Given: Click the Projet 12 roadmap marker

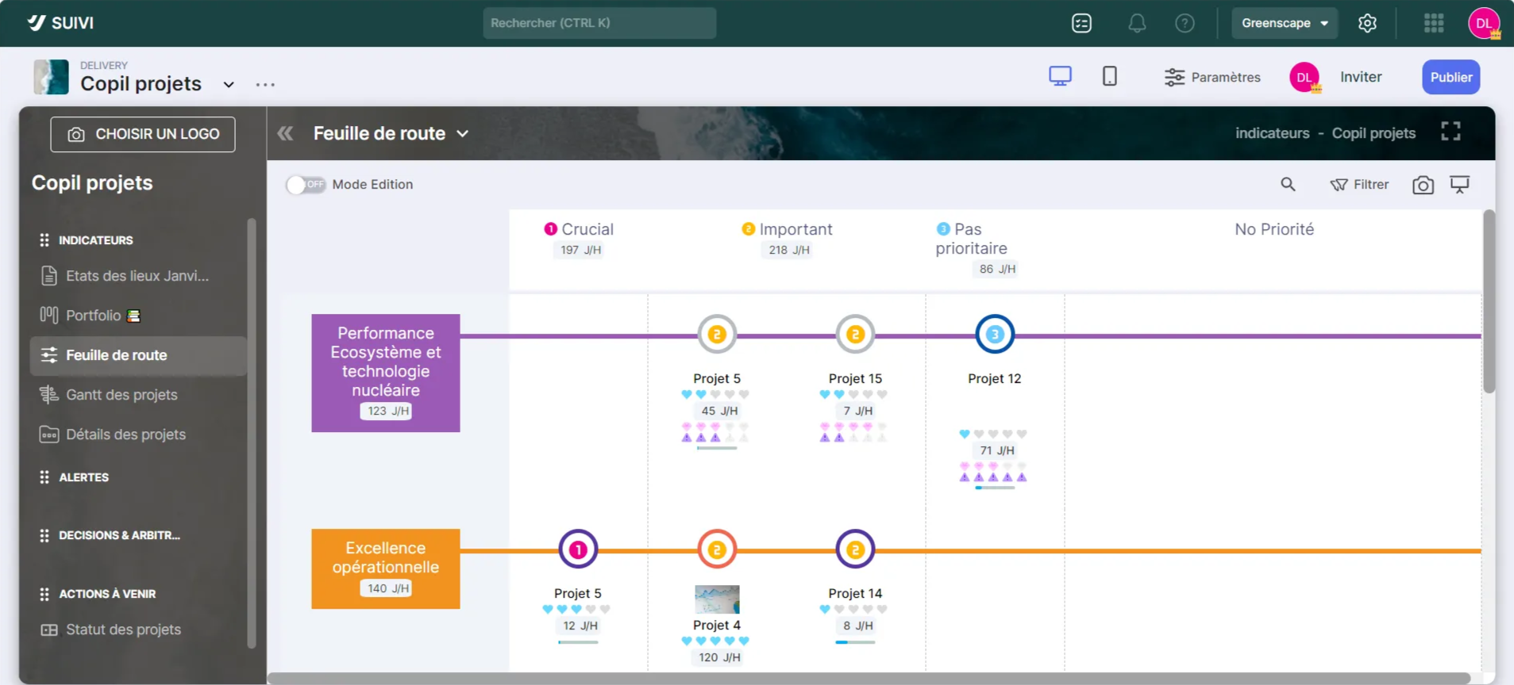Looking at the screenshot, I should tap(994, 335).
